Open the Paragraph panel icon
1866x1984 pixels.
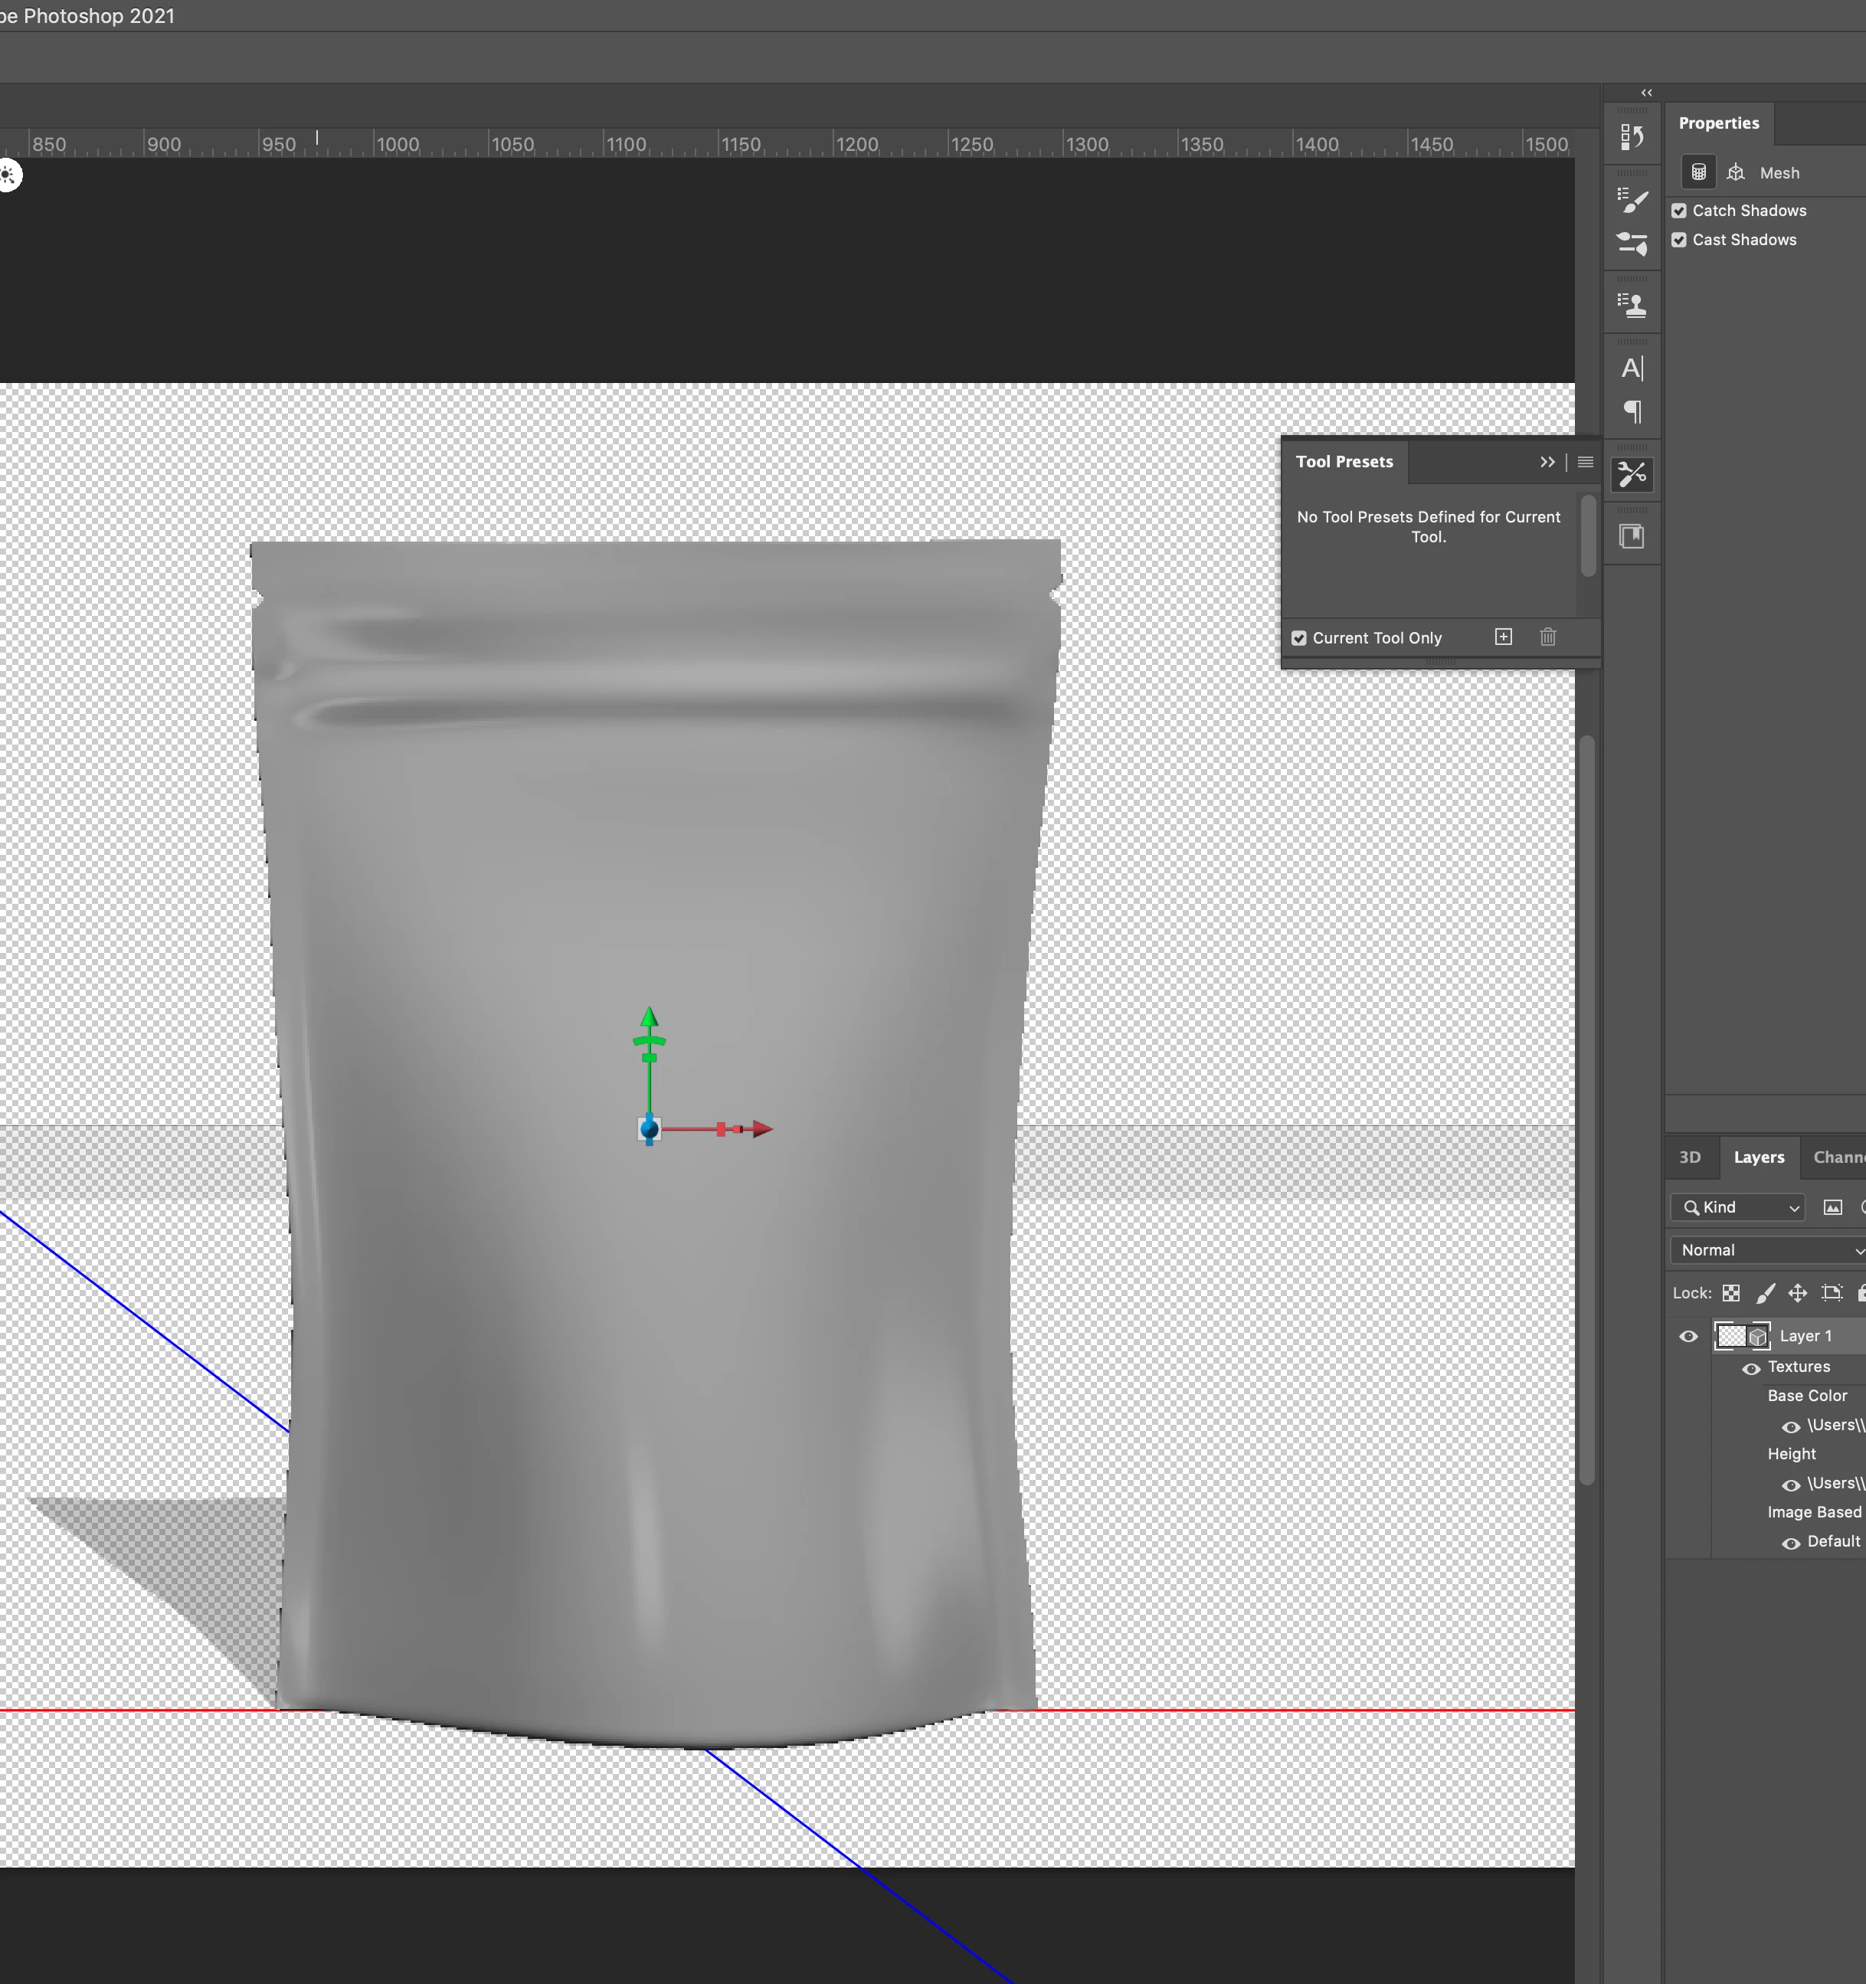1632,411
